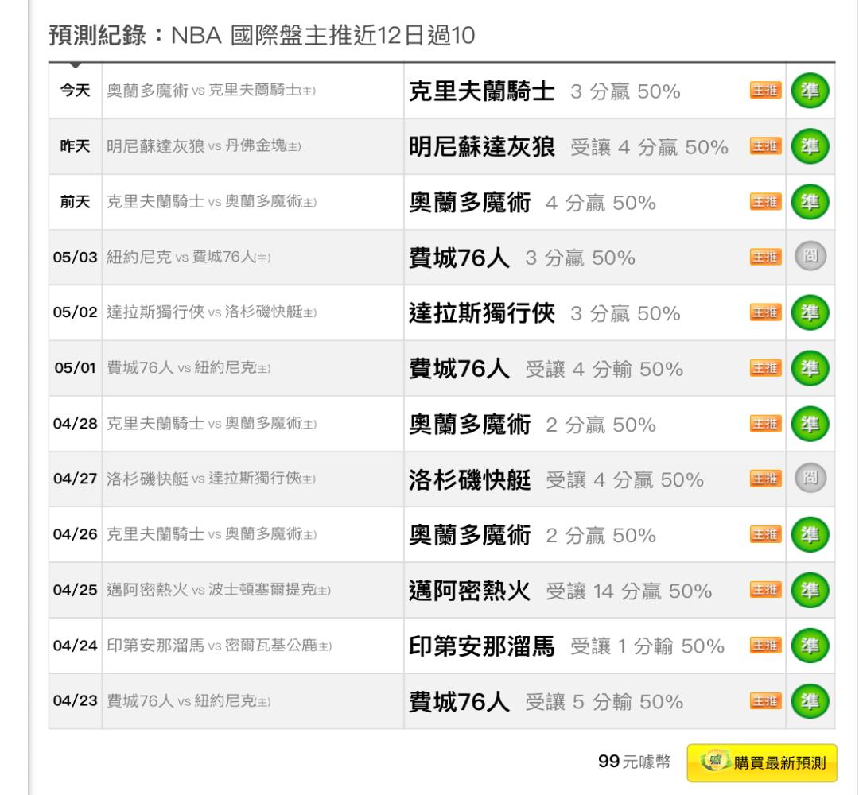Click the green 準 icon in today's row
This screenshot has height=795, width=859.
pos(810,91)
